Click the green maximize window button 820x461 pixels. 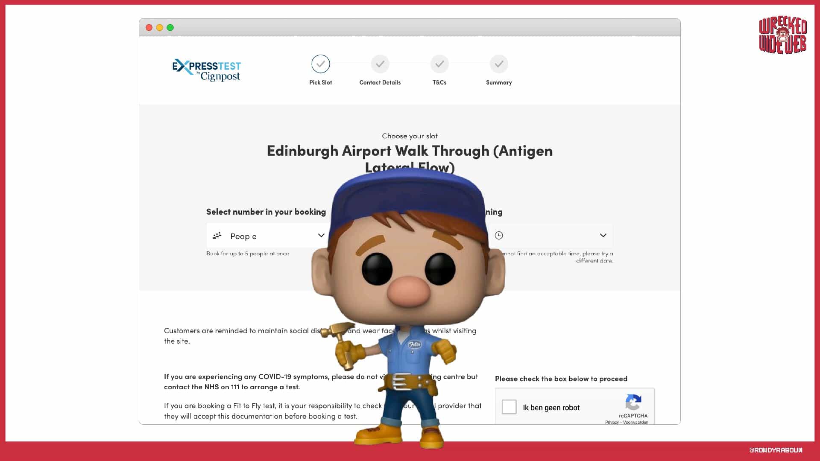[170, 28]
